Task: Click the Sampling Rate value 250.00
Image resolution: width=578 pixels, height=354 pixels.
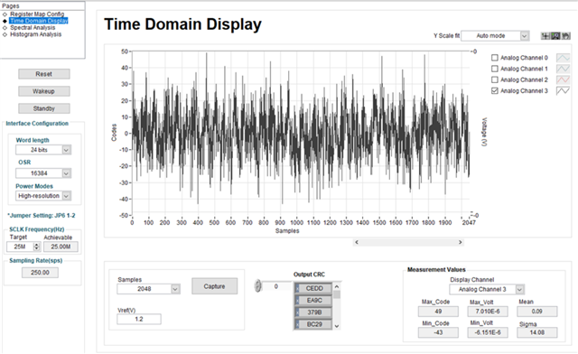Action: pos(40,273)
